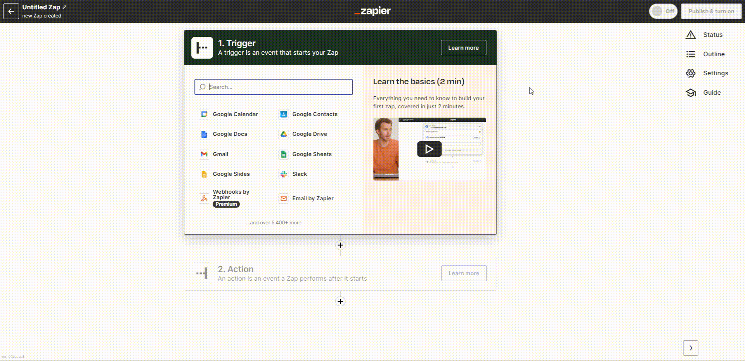Focus the app Search field
Image resolution: width=745 pixels, height=361 pixels.
click(274, 87)
